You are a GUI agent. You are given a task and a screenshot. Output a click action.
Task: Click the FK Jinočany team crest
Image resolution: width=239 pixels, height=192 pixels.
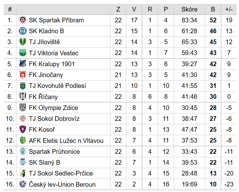point(23,75)
